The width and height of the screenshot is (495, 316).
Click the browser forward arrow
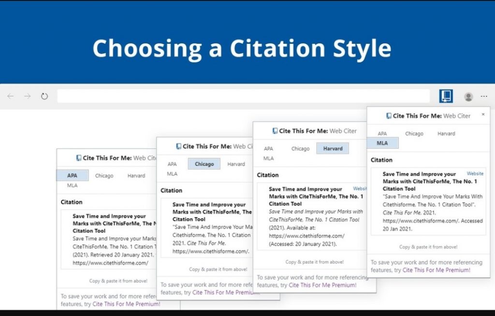28,96
